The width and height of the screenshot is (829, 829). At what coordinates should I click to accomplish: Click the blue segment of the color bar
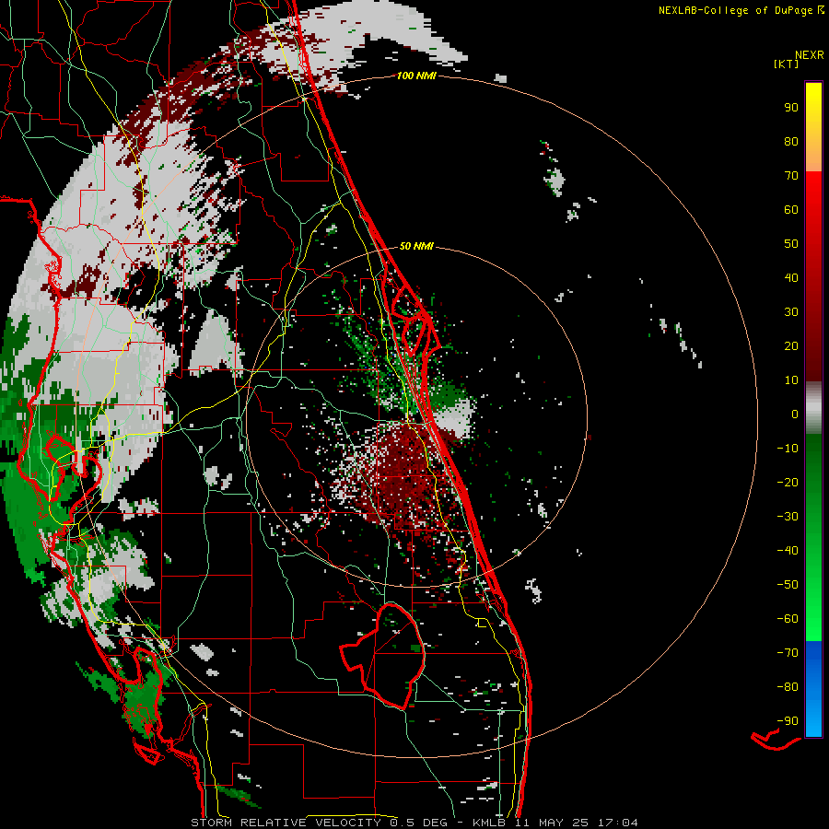click(813, 689)
